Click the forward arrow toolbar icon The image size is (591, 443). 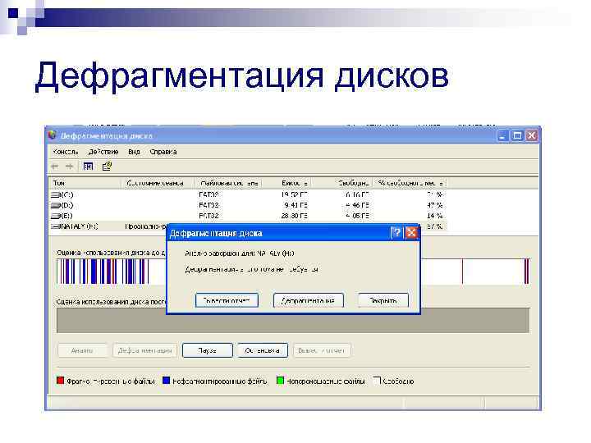coord(69,166)
